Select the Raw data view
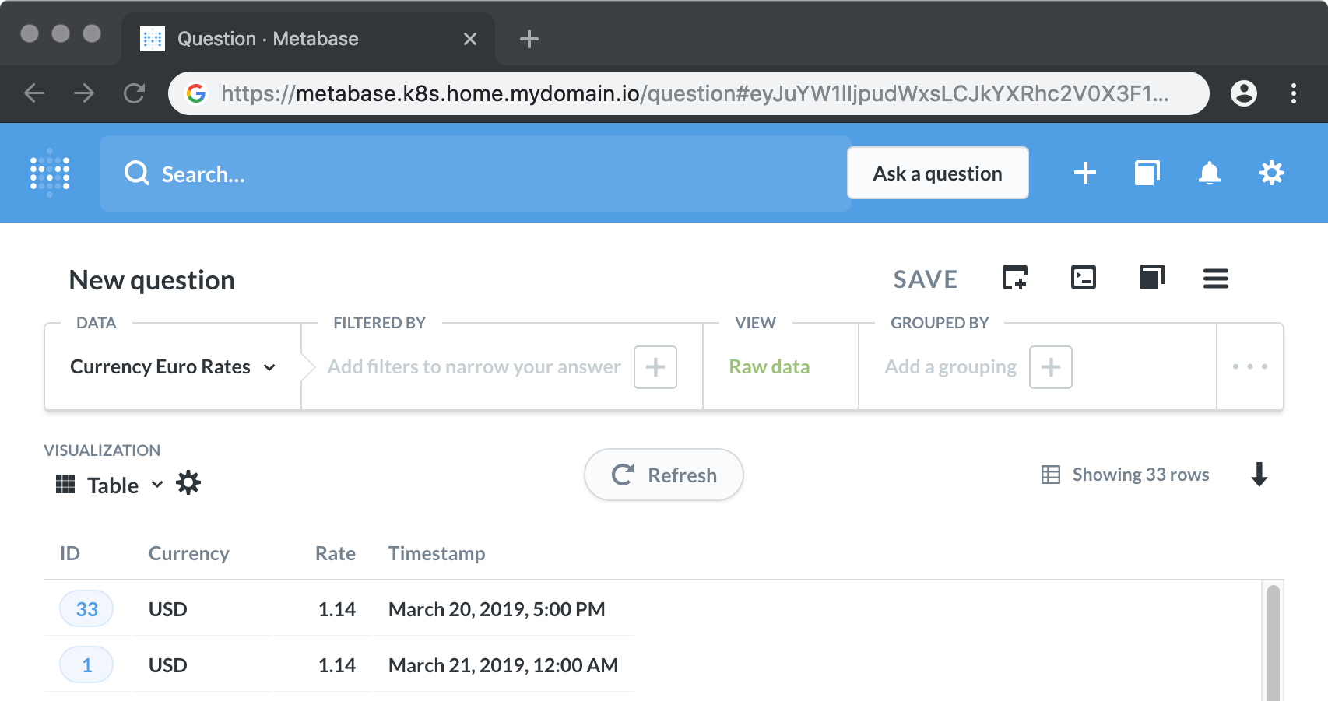This screenshot has height=701, width=1328. click(x=769, y=366)
